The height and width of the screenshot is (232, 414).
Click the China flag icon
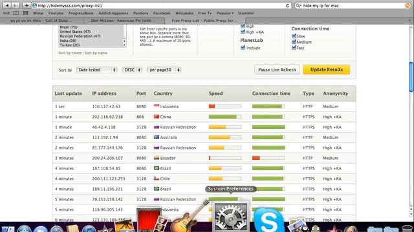(157, 117)
